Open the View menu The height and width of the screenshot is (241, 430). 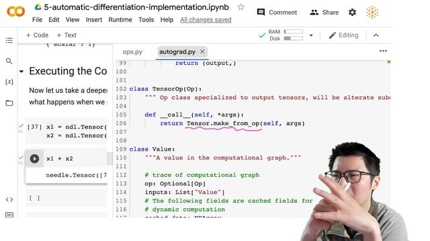point(73,19)
